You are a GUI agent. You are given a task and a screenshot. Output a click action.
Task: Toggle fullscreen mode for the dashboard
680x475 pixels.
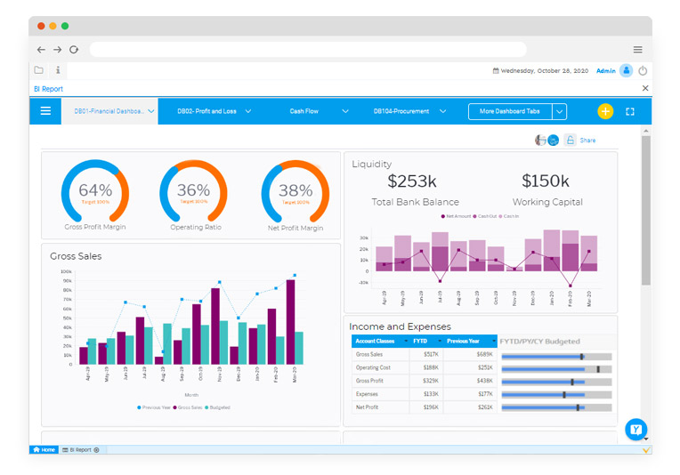630,111
